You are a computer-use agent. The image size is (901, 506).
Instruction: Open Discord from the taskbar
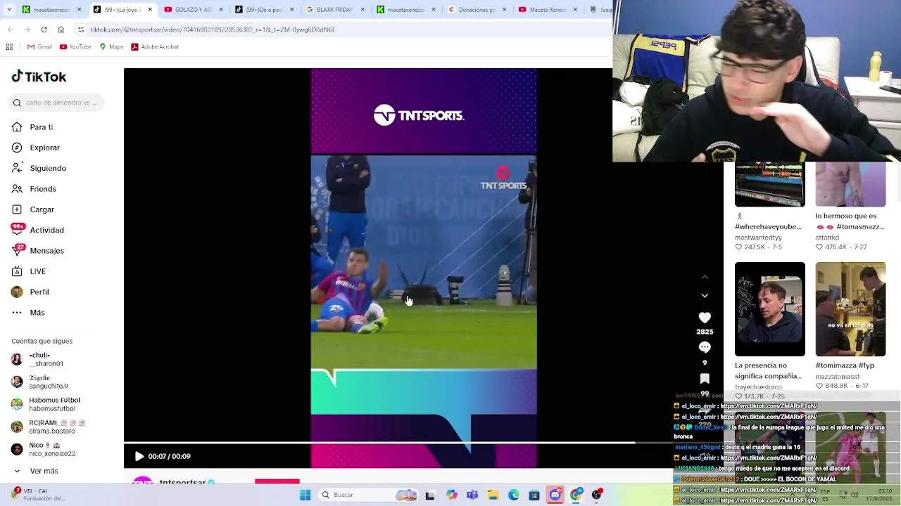(x=555, y=495)
